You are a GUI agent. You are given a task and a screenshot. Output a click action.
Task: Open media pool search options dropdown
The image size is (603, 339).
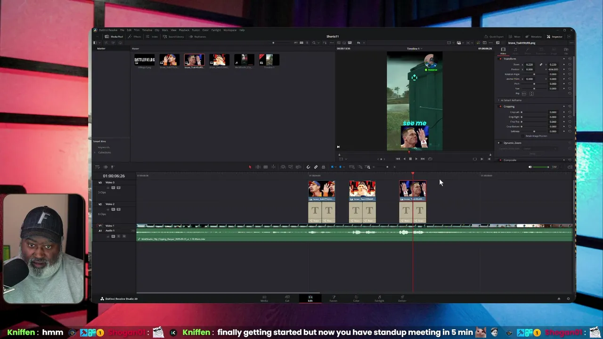318,43
